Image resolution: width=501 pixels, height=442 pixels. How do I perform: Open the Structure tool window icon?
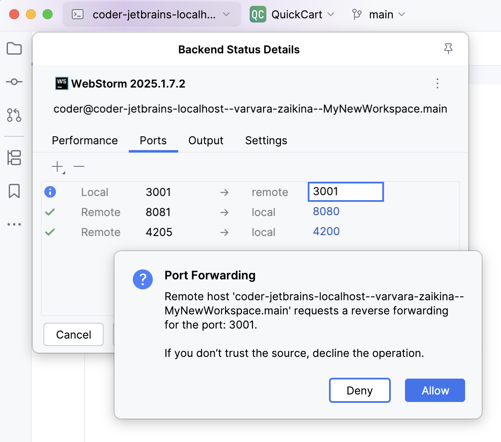[14, 158]
